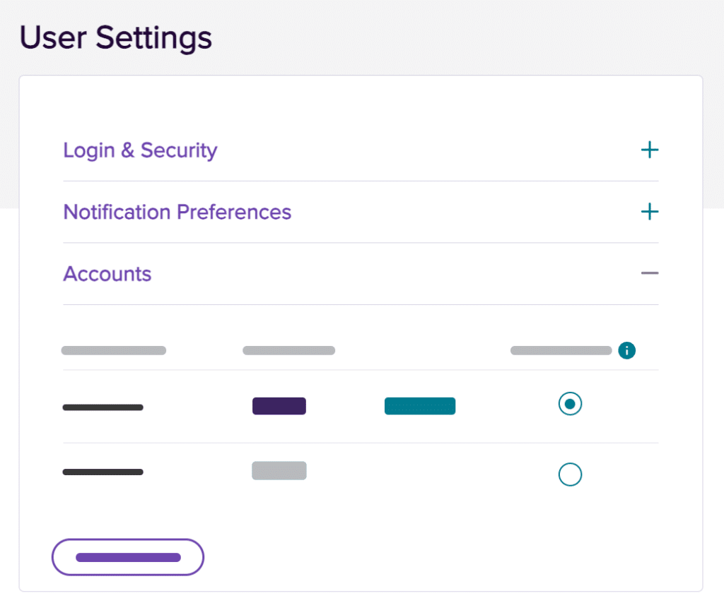This screenshot has width=724, height=603.
Task: Select the second account radio button
Action: [570, 474]
